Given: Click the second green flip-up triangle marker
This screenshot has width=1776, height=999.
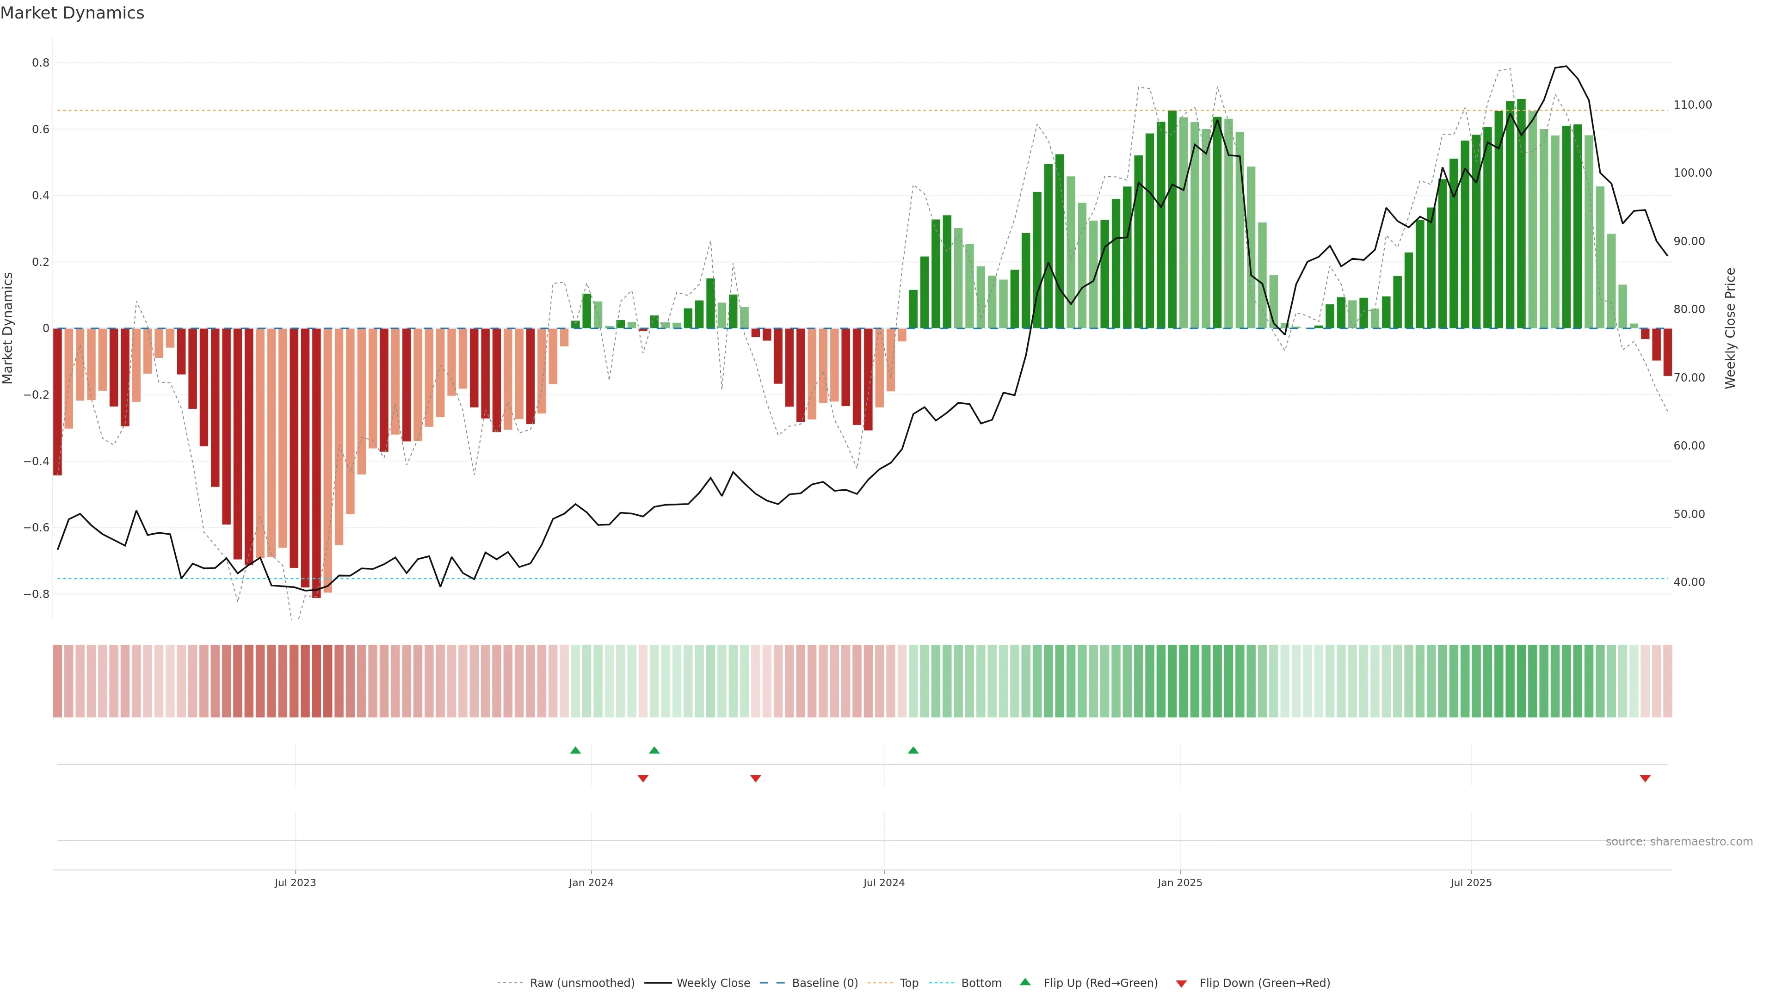Looking at the screenshot, I should pyautogui.click(x=654, y=750).
